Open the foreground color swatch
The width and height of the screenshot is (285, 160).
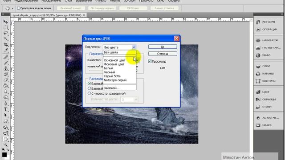click(4, 155)
